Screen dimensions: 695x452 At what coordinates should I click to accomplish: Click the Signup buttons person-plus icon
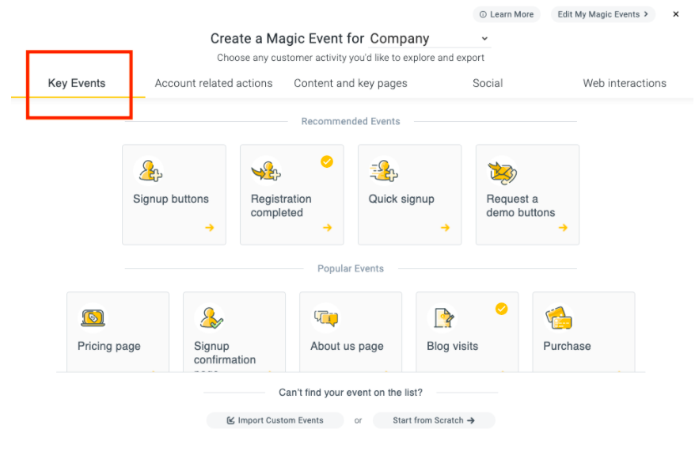(x=150, y=171)
